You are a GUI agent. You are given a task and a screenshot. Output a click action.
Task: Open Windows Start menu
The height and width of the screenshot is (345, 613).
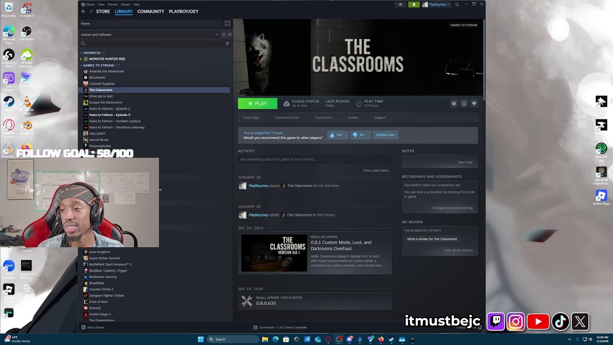pos(201,339)
